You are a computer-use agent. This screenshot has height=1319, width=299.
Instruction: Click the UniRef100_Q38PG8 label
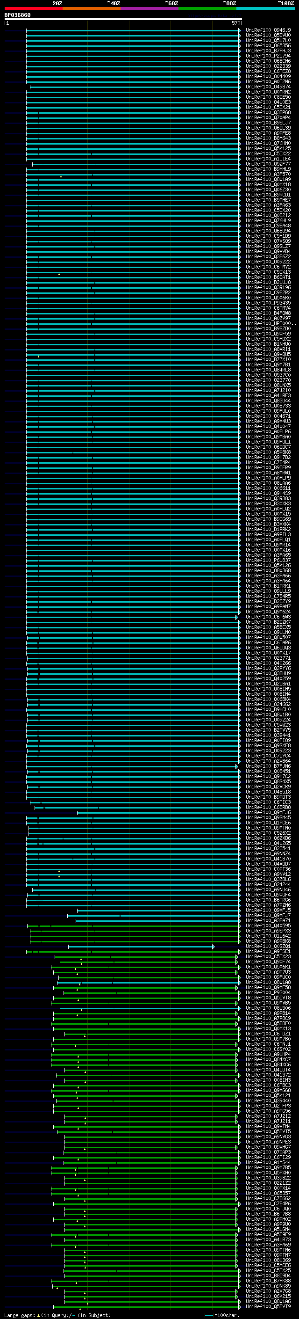coord(268,113)
